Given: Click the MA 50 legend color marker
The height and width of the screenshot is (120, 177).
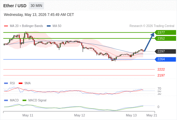Looking at the screenshot, I should coord(49,26).
